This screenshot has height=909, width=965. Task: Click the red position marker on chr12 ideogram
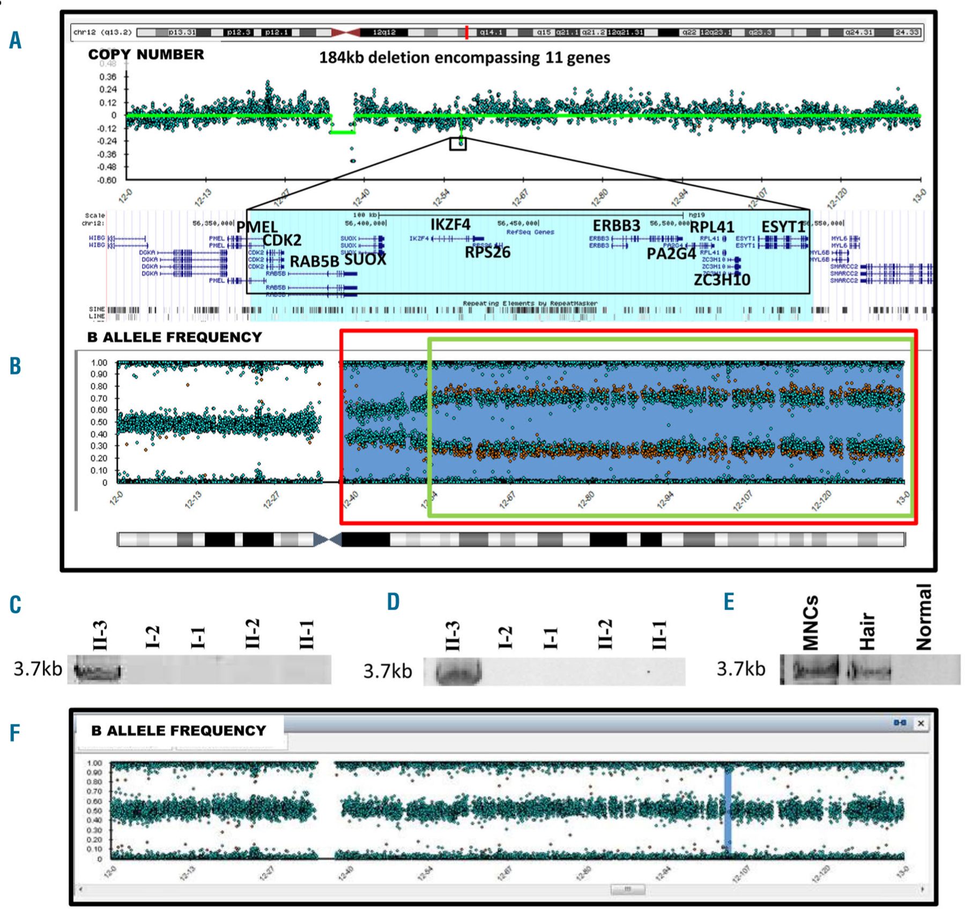pyautogui.click(x=466, y=32)
